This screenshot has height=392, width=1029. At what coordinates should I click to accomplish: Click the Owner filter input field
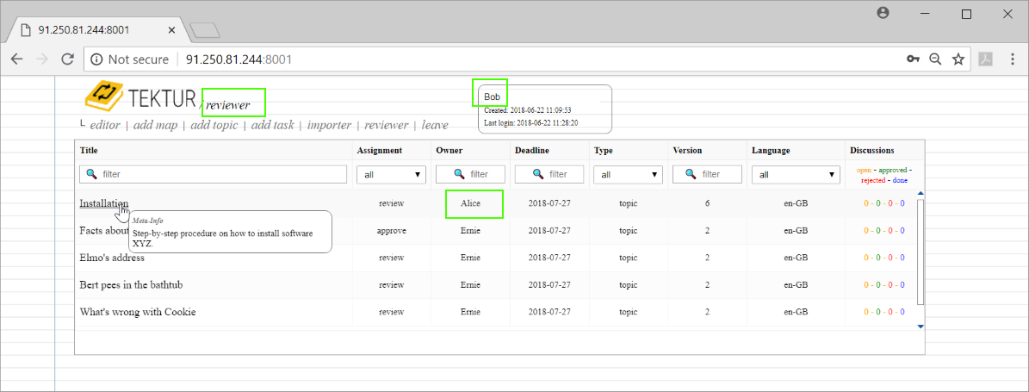(470, 174)
